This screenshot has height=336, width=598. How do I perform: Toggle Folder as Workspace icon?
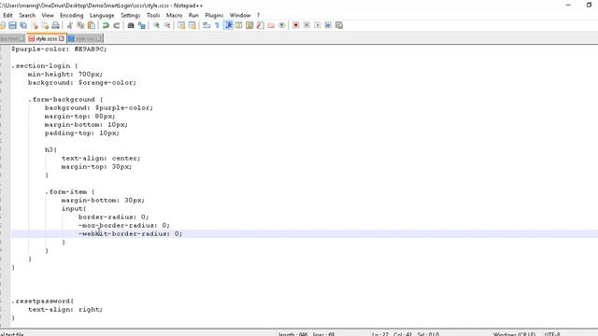pos(271,25)
